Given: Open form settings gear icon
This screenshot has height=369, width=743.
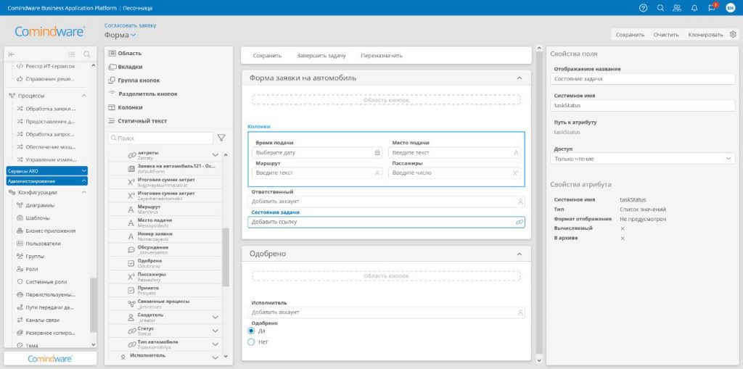Looking at the screenshot, I should tap(733, 34).
